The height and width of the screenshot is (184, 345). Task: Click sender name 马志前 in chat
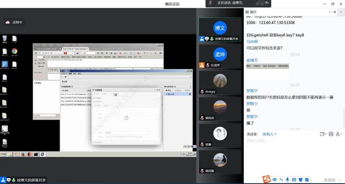[x=252, y=42]
